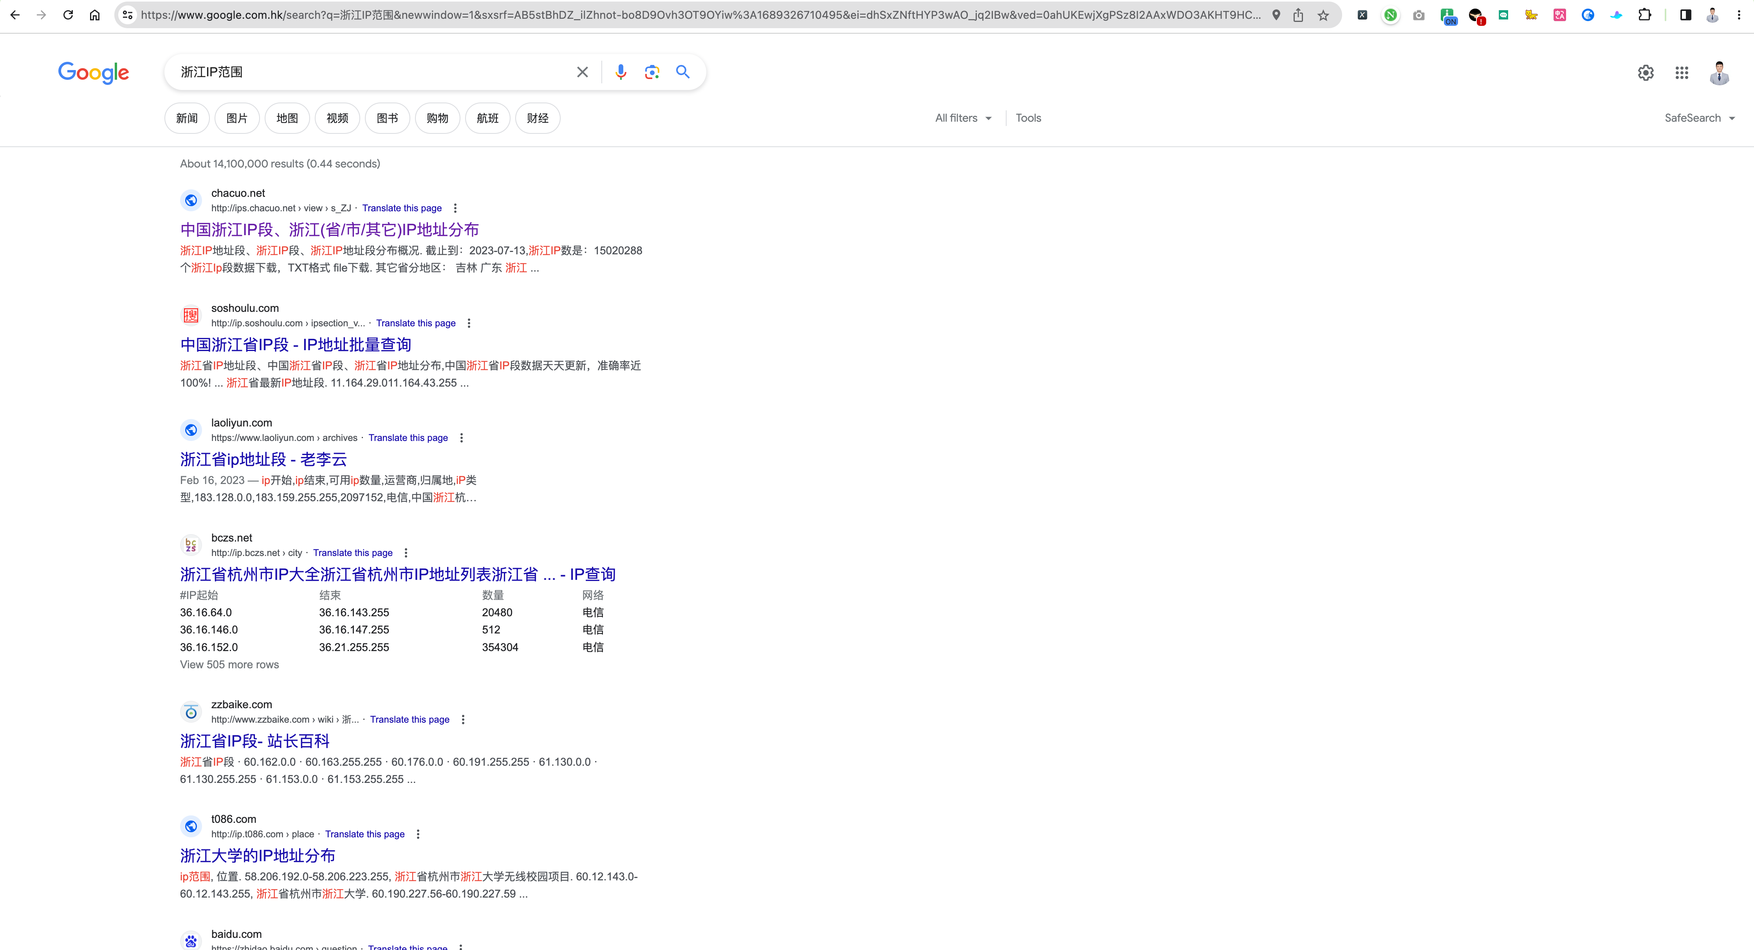The height and width of the screenshot is (950, 1754).
Task: Translate the soshoulu.com result page
Action: pos(416,323)
